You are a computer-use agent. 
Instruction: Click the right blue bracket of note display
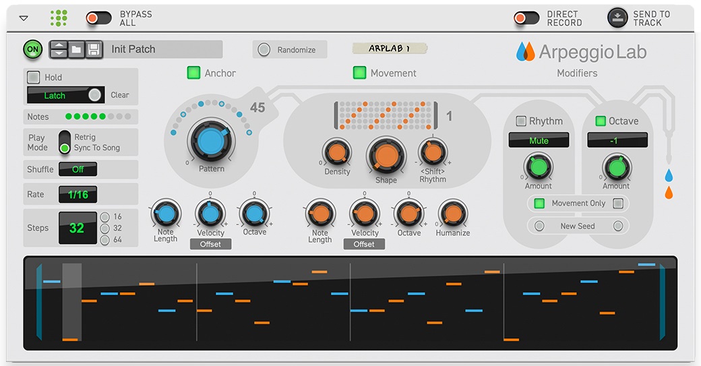662,302
